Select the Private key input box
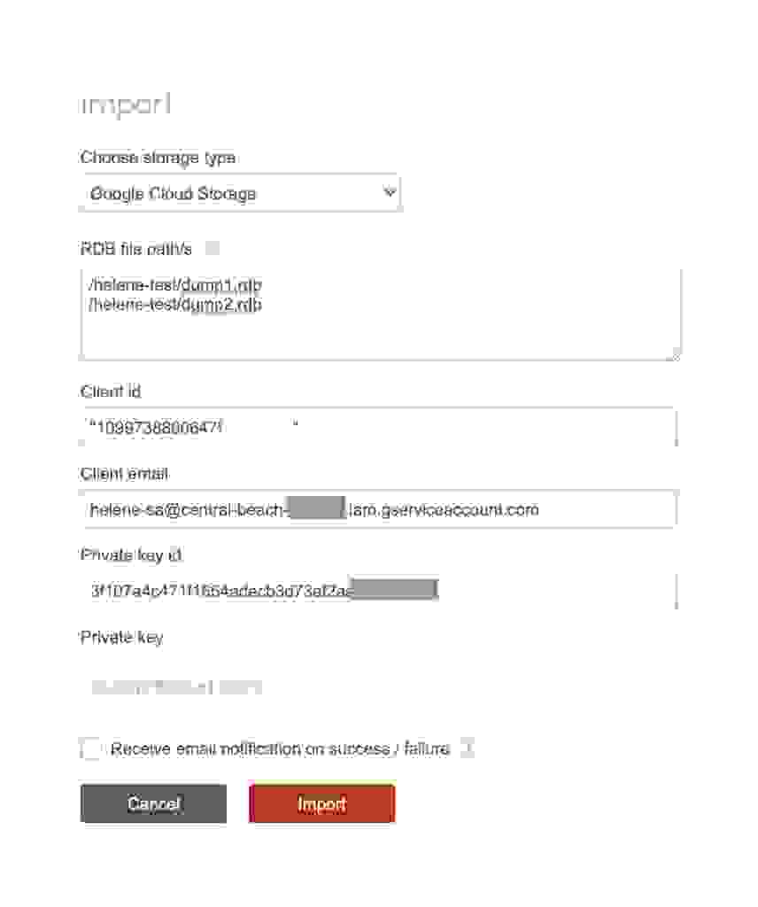This screenshot has width=758, height=907. [378, 686]
